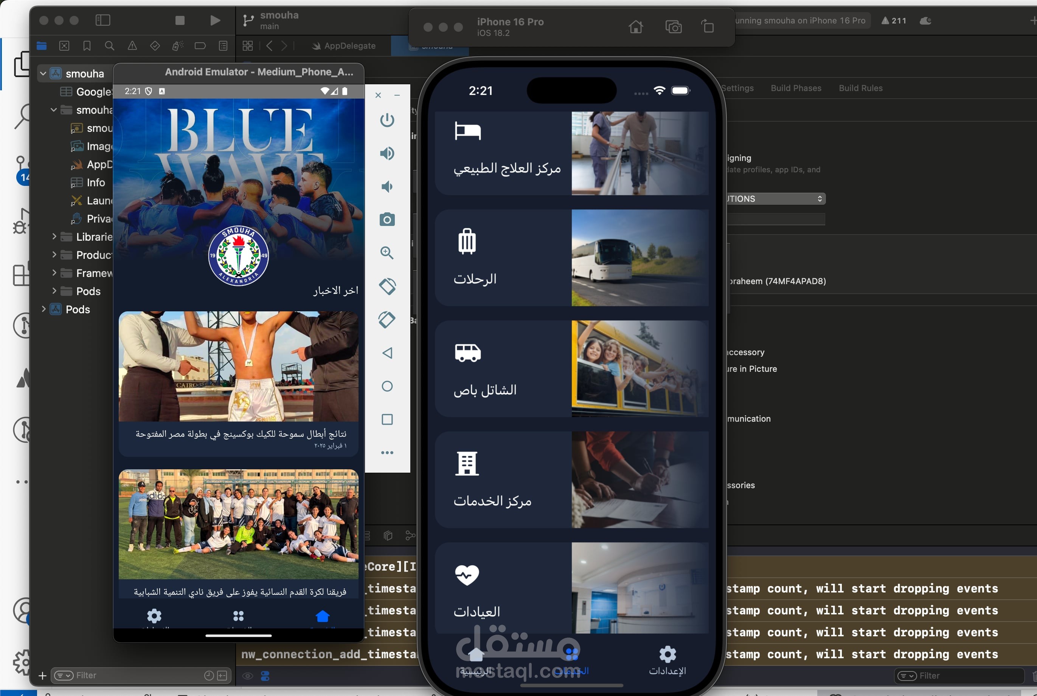Rotate the iOS Simulator device

pyautogui.click(x=708, y=26)
